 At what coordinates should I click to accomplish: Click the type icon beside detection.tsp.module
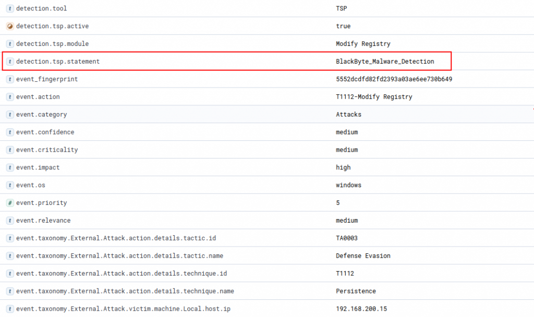[10, 44]
